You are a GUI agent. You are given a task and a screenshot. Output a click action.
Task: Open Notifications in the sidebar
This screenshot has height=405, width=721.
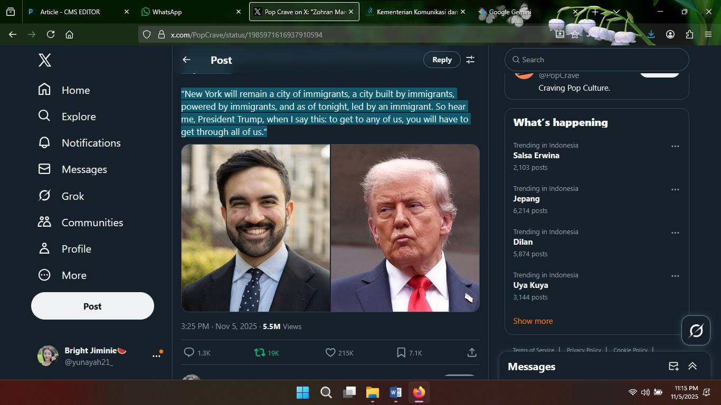[79, 143]
